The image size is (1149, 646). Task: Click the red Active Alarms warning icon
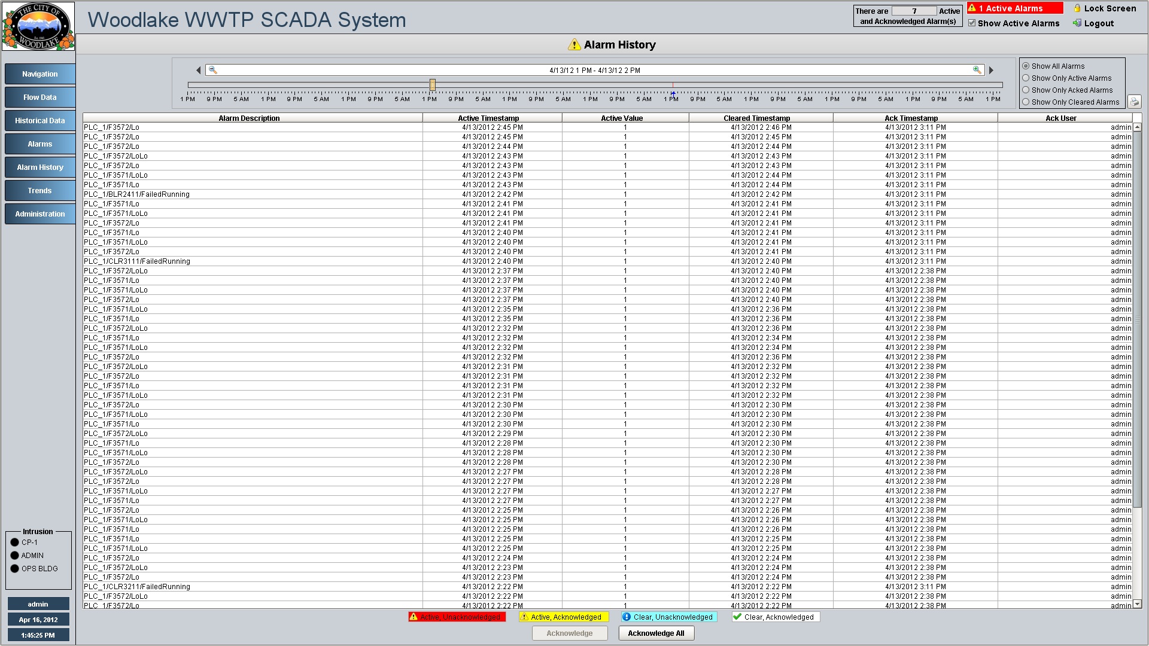click(972, 8)
